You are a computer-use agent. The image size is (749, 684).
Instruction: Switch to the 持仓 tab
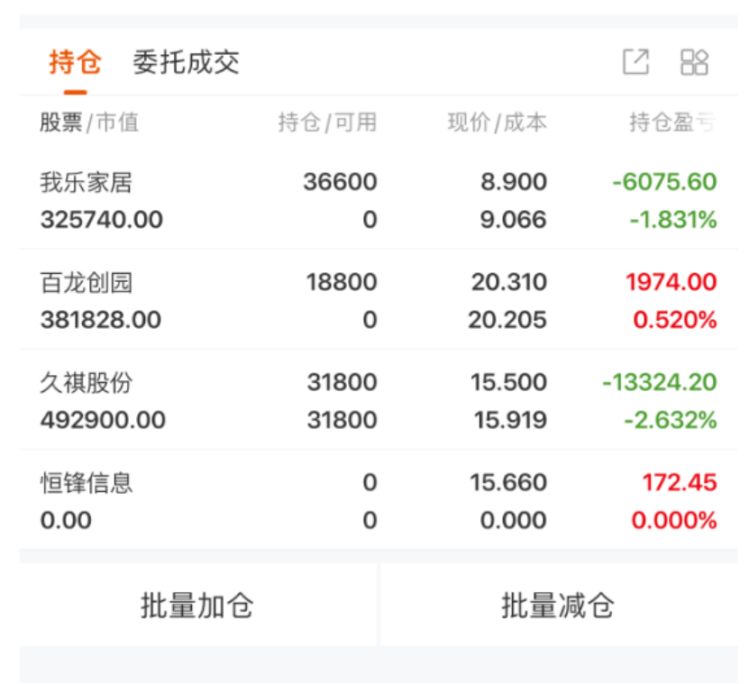75,62
